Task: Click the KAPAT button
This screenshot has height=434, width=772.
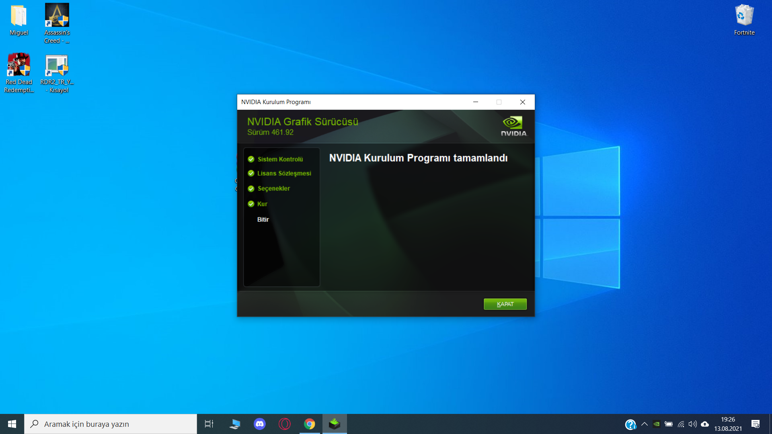Action: pyautogui.click(x=505, y=304)
